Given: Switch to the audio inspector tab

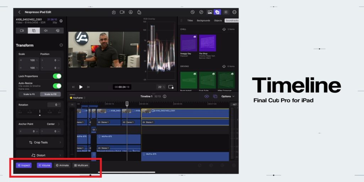Looking at the screenshot, I should (x=46, y=31).
